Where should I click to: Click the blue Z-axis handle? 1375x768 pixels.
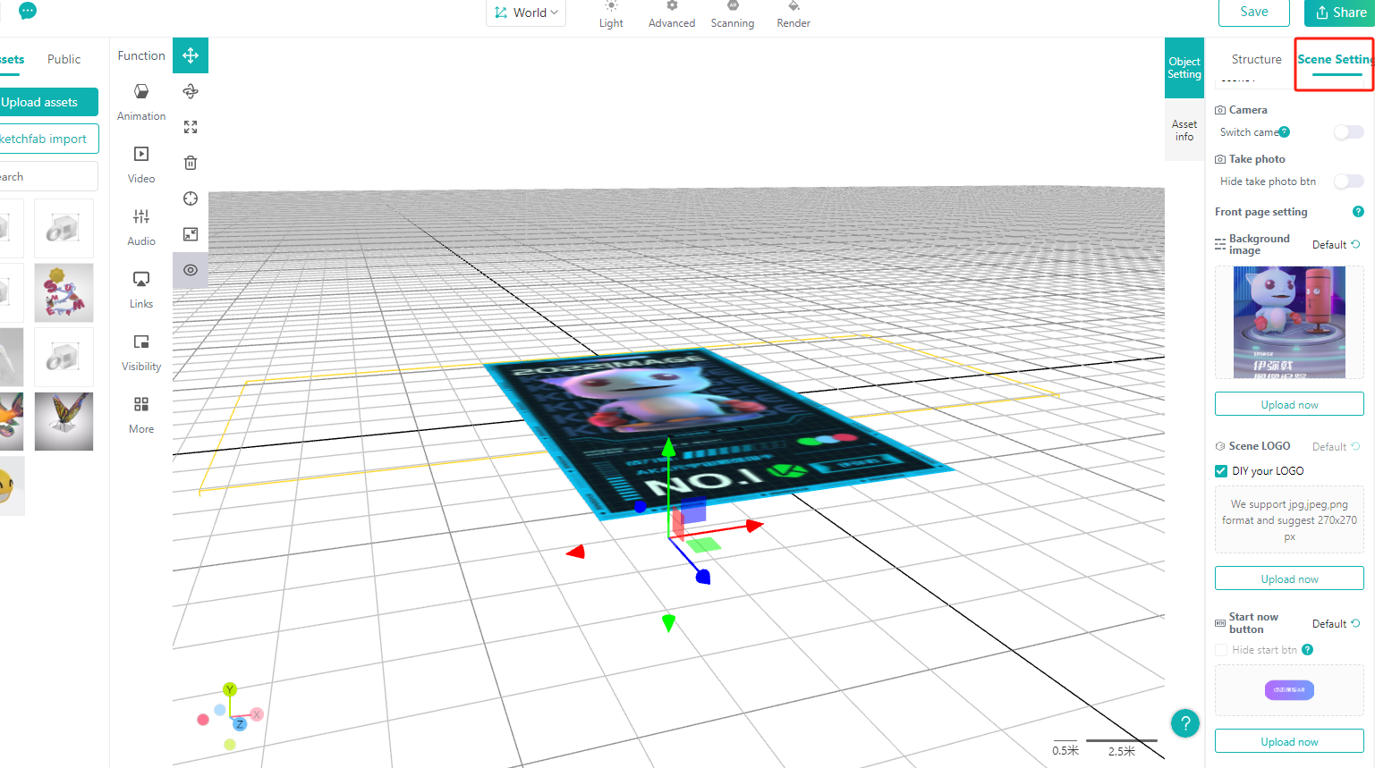[x=703, y=577]
